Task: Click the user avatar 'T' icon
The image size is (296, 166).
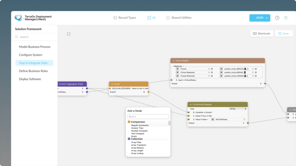Action: (286, 18)
